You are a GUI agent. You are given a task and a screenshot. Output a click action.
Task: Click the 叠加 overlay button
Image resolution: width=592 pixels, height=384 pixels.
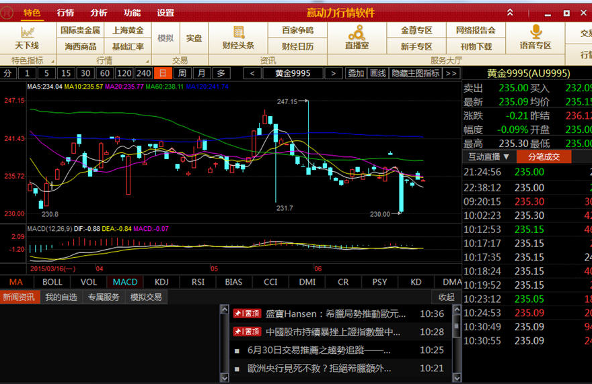click(x=356, y=73)
